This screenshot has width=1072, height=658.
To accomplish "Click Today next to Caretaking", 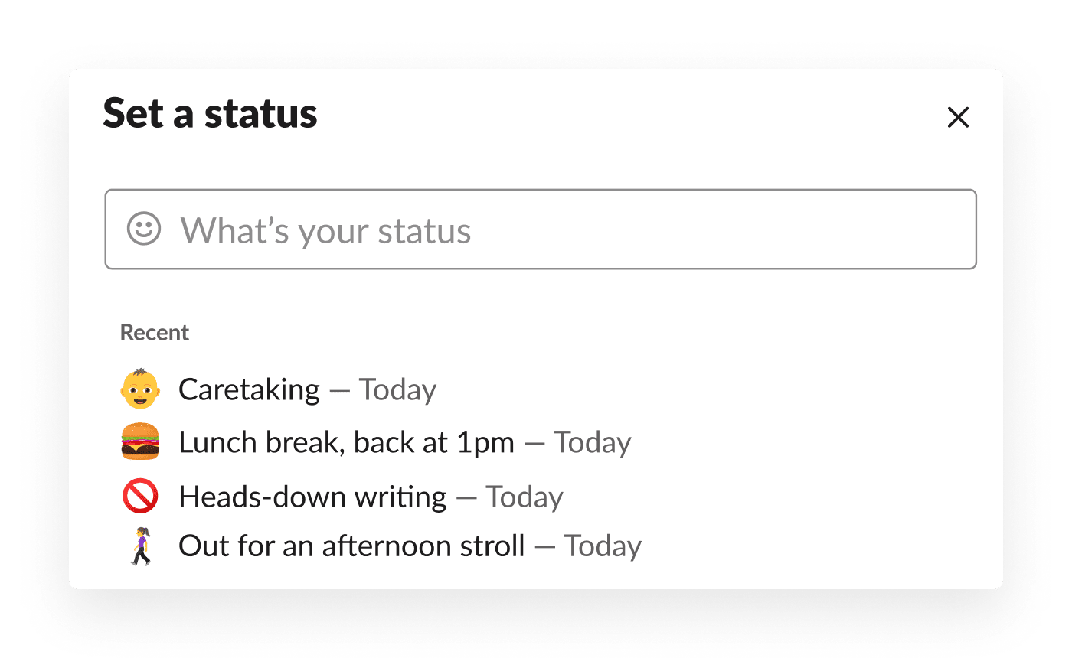I will tap(397, 389).
